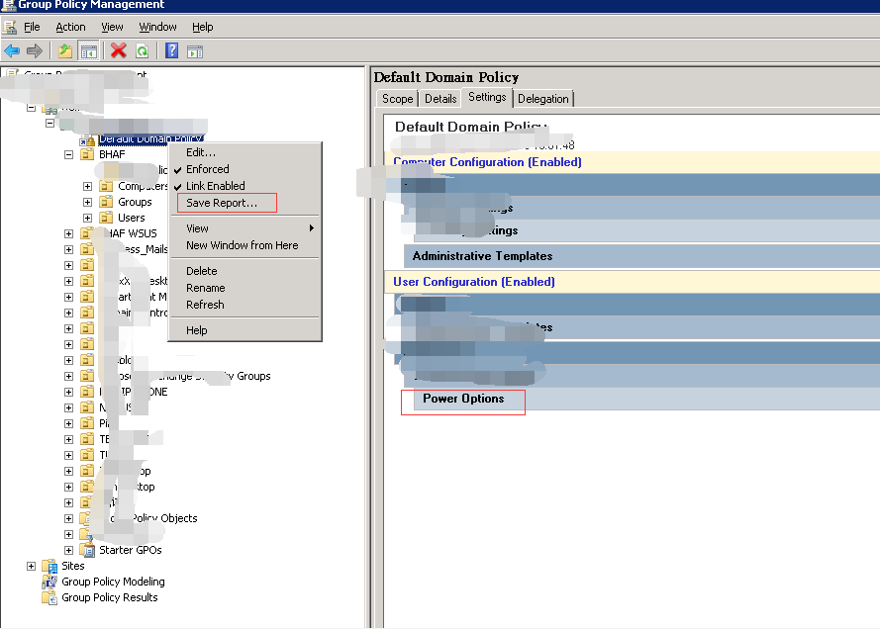Open the Action menu
The height and width of the screenshot is (629, 880).
(70, 27)
